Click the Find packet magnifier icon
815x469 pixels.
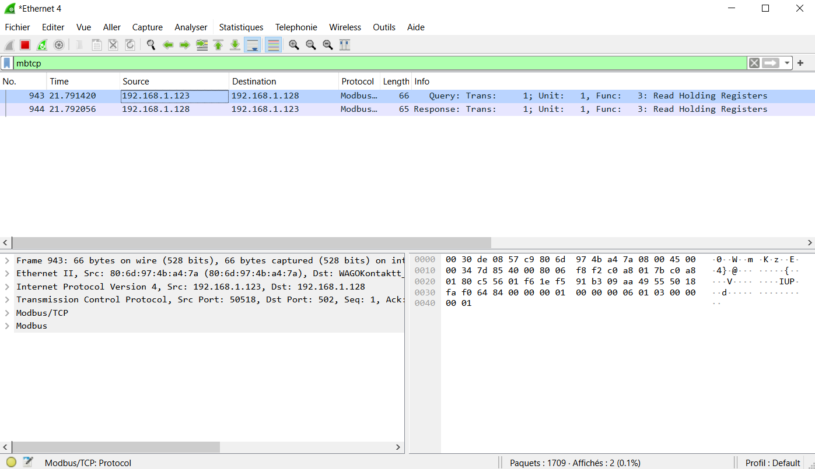pyautogui.click(x=151, y=45)
